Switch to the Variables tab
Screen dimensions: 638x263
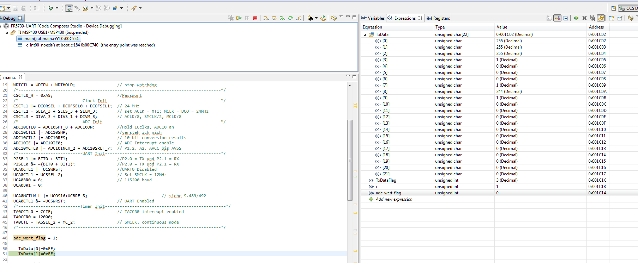coord(373,18)
